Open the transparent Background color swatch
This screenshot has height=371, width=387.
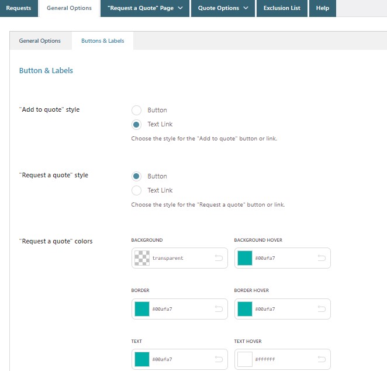[142, 258]
